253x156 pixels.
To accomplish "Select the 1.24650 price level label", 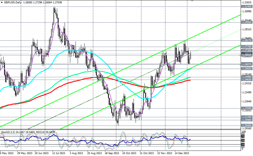I will click(x=247, y=80).
